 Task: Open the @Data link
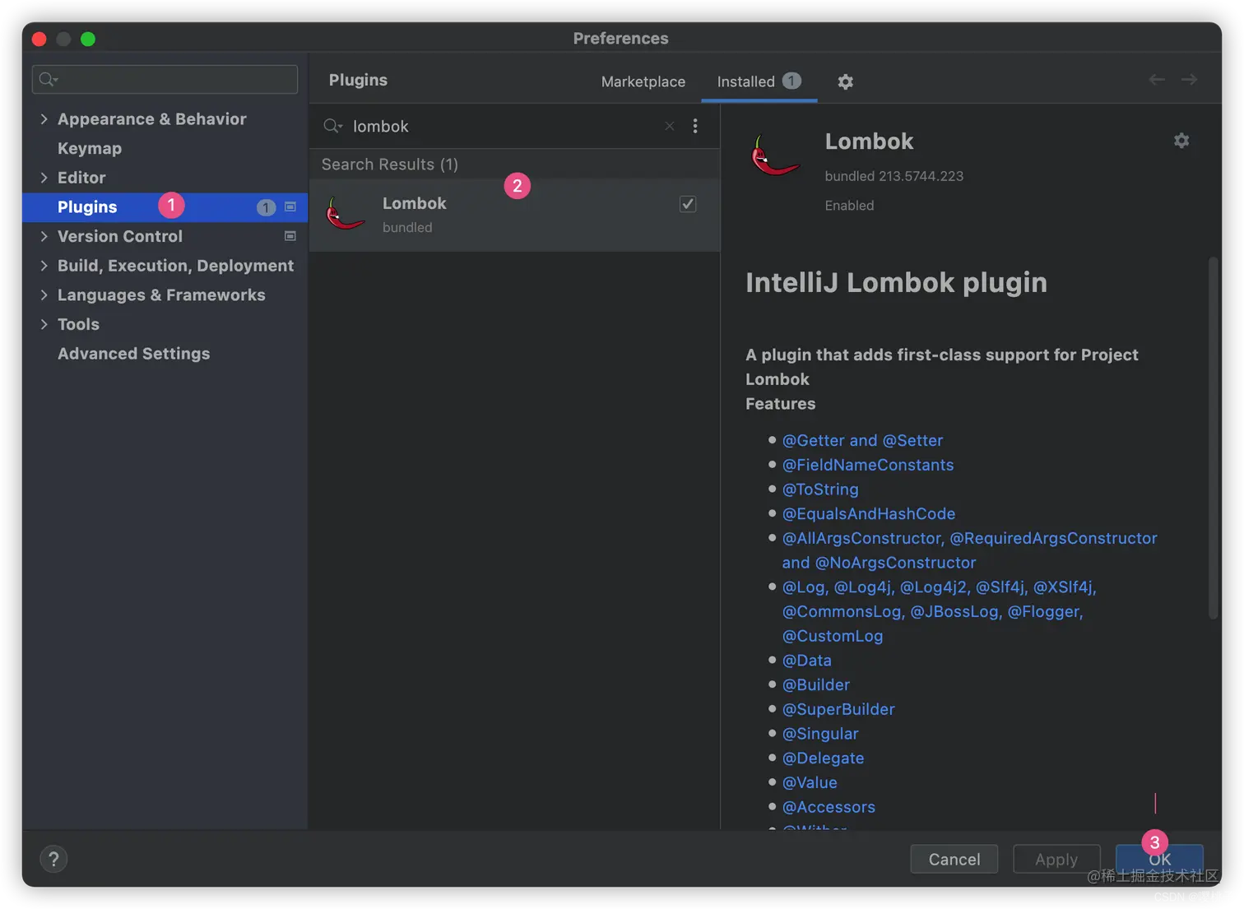[x=806, y=661]
